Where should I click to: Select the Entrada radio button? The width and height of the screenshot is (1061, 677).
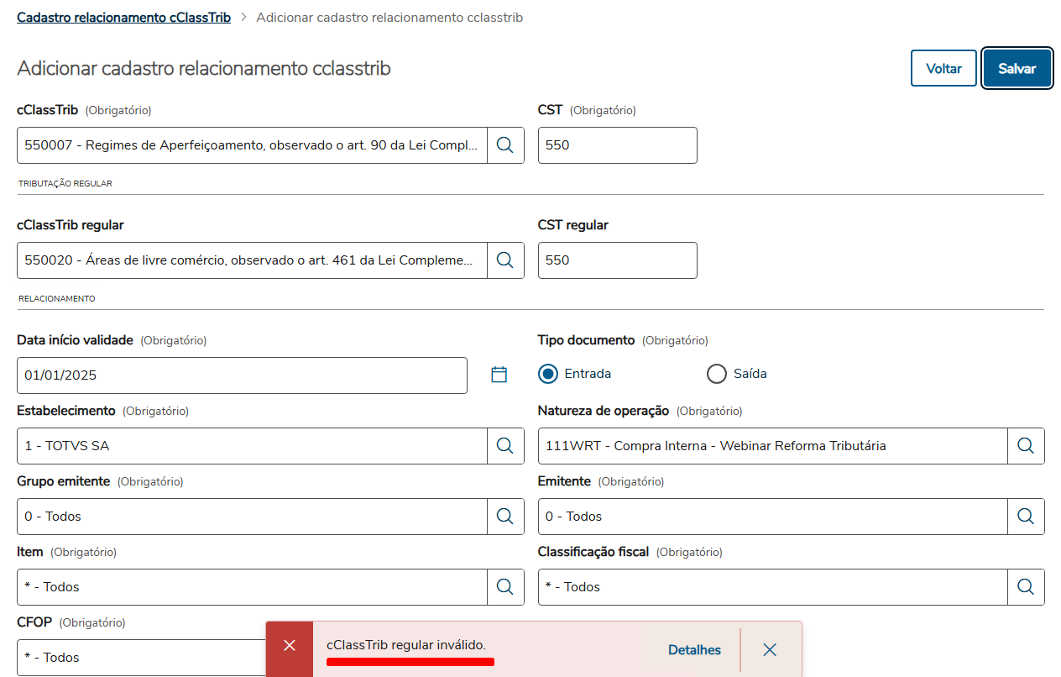coord(549,374)
